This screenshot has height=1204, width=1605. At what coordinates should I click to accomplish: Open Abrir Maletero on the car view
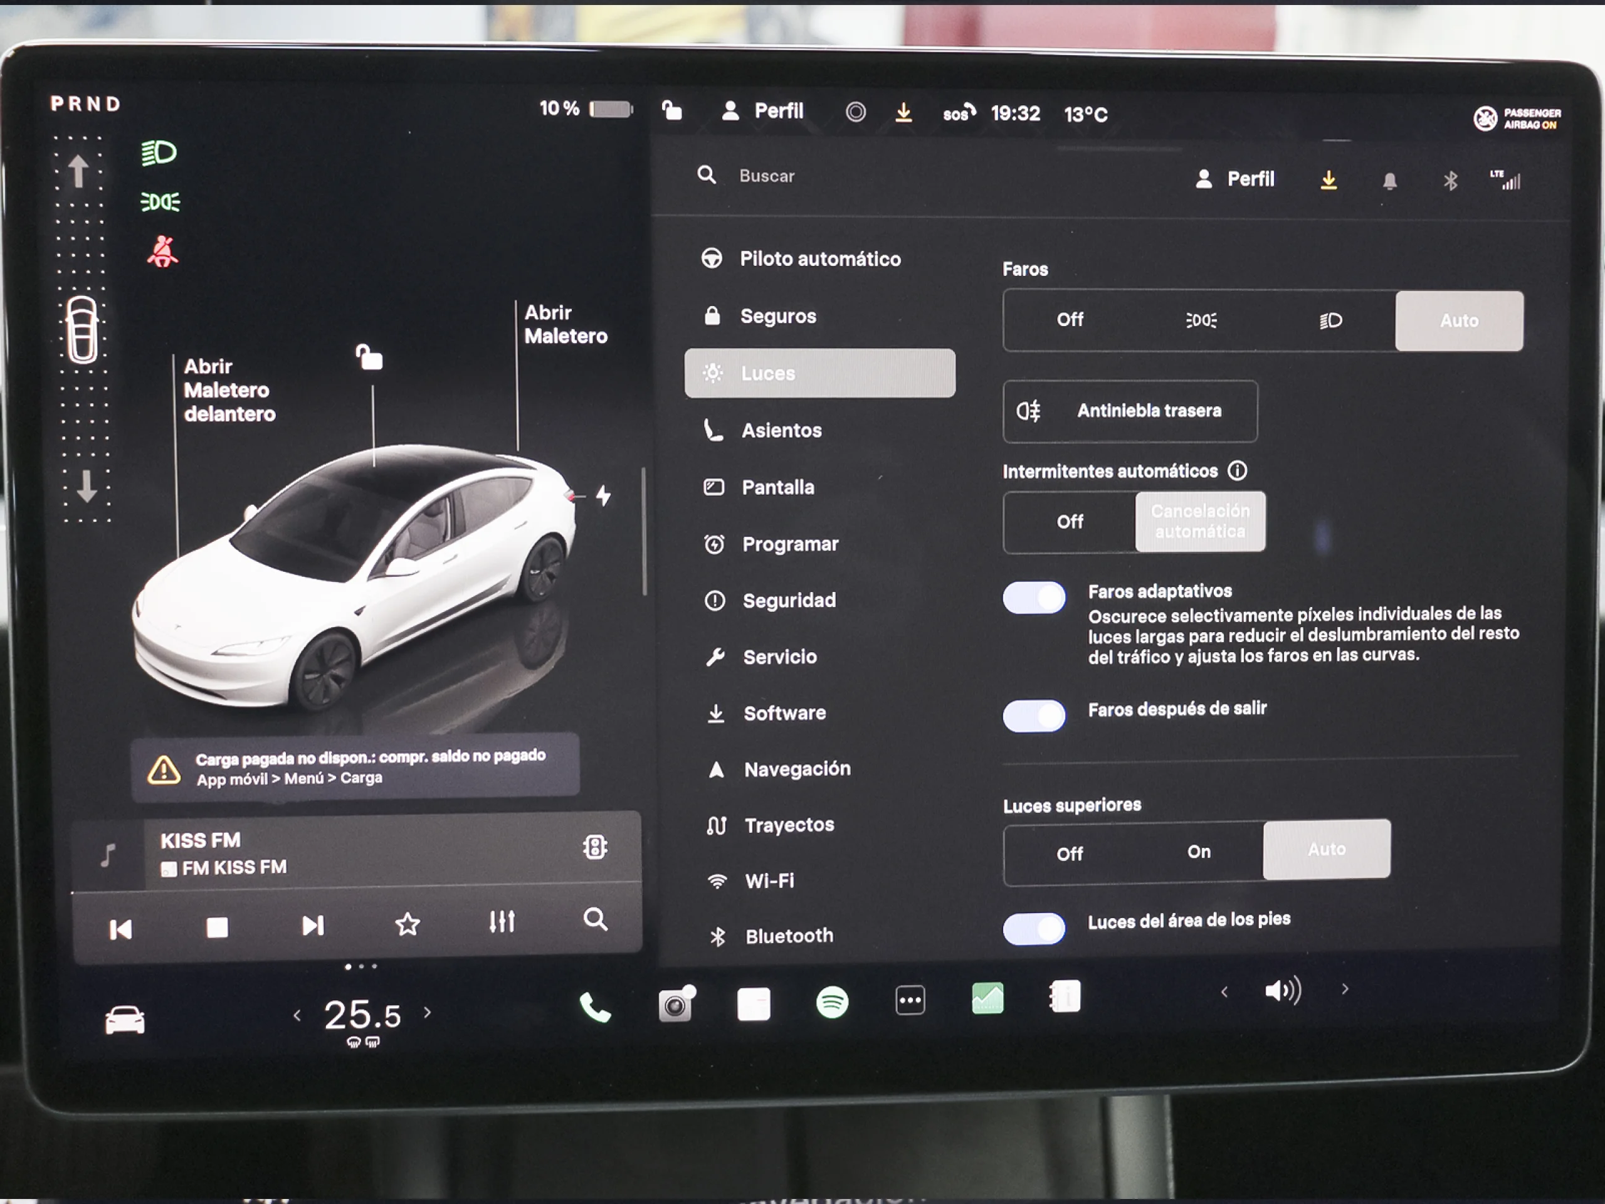566,324
